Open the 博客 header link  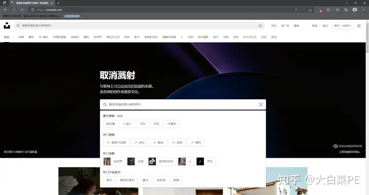(297, 26)
